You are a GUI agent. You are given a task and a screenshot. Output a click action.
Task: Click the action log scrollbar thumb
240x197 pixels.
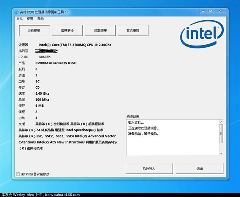tap(221, 133)
